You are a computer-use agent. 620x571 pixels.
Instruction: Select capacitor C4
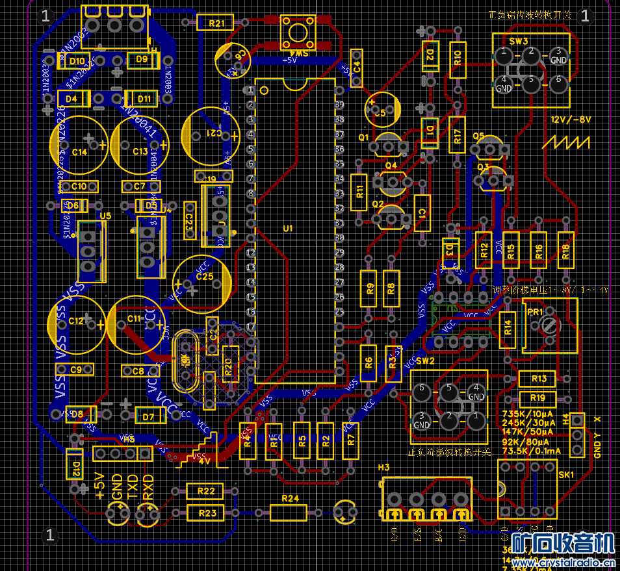(x=356, y=68)
